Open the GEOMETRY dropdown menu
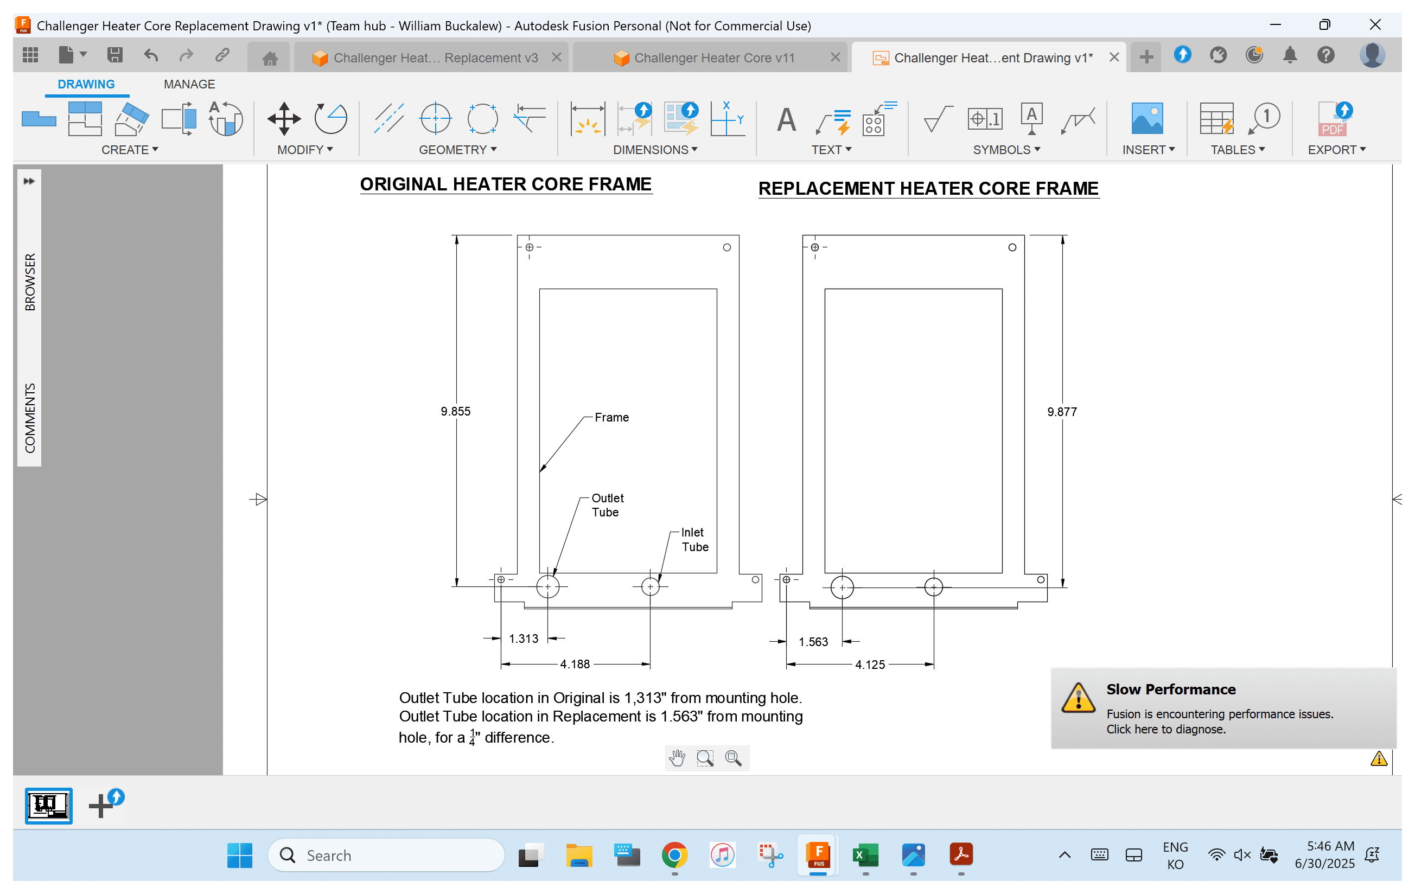 [x=457, y=150]
